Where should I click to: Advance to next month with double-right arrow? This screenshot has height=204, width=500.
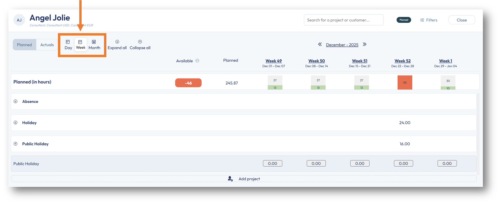[365, 44]
